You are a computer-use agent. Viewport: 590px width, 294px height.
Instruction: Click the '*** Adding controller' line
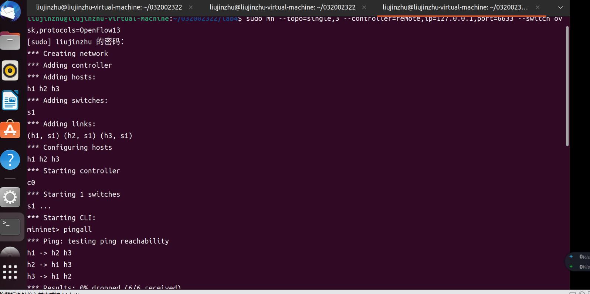pyautogui.click(x=69, y=65)
